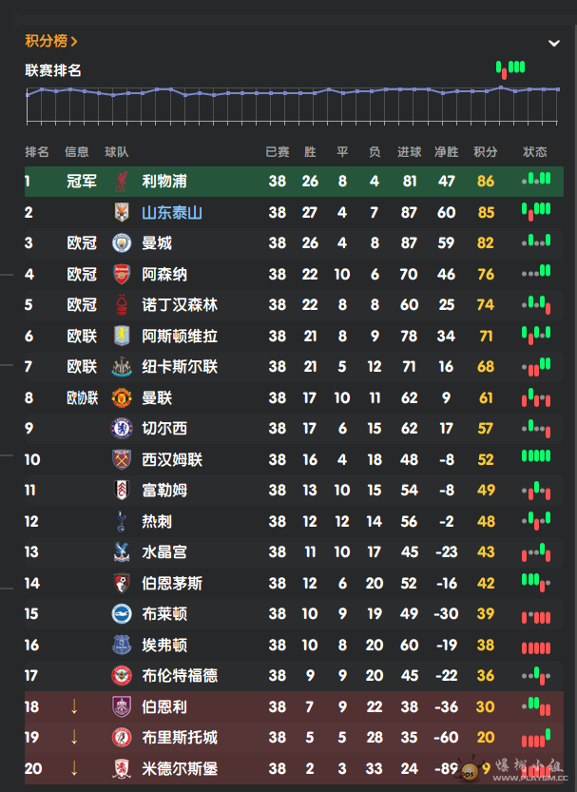Click the West Ham club crest

[122, 460]
